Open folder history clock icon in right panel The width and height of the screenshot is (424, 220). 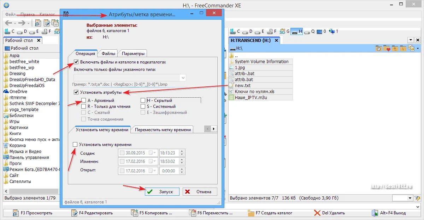click(x=378, y=48)
